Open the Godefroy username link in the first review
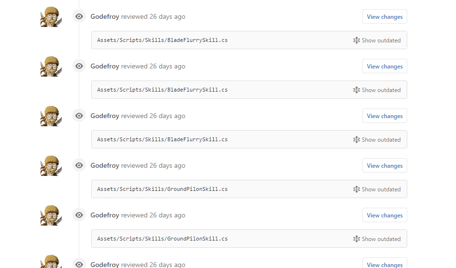Screen dimensions: 456x268 tap(105, 16)
